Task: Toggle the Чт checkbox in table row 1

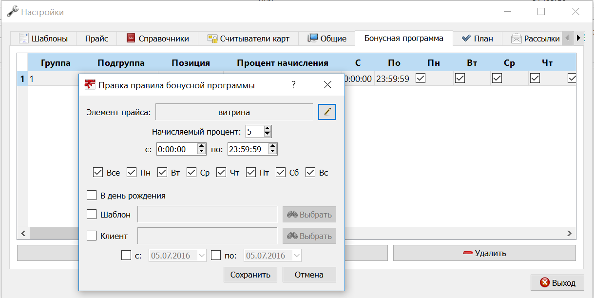Action: pyautogui.click(x=535, y=78)
